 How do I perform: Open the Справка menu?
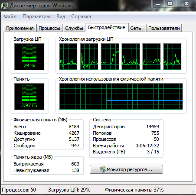(x=81, y=16)
